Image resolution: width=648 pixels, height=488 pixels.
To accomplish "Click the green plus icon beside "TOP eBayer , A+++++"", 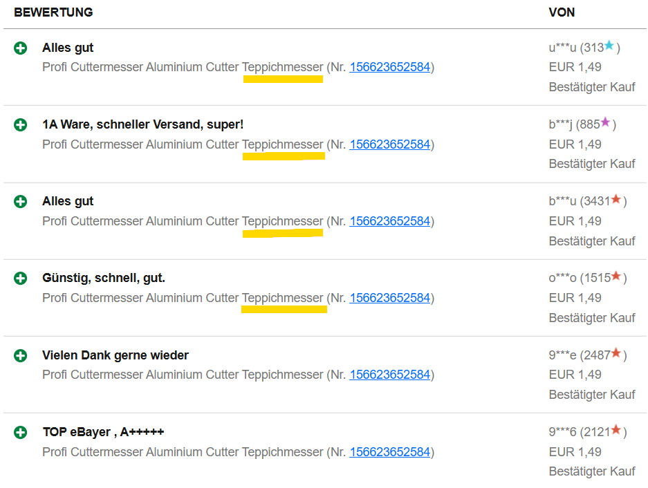I will pyautogui.click(x=21, y=433).
